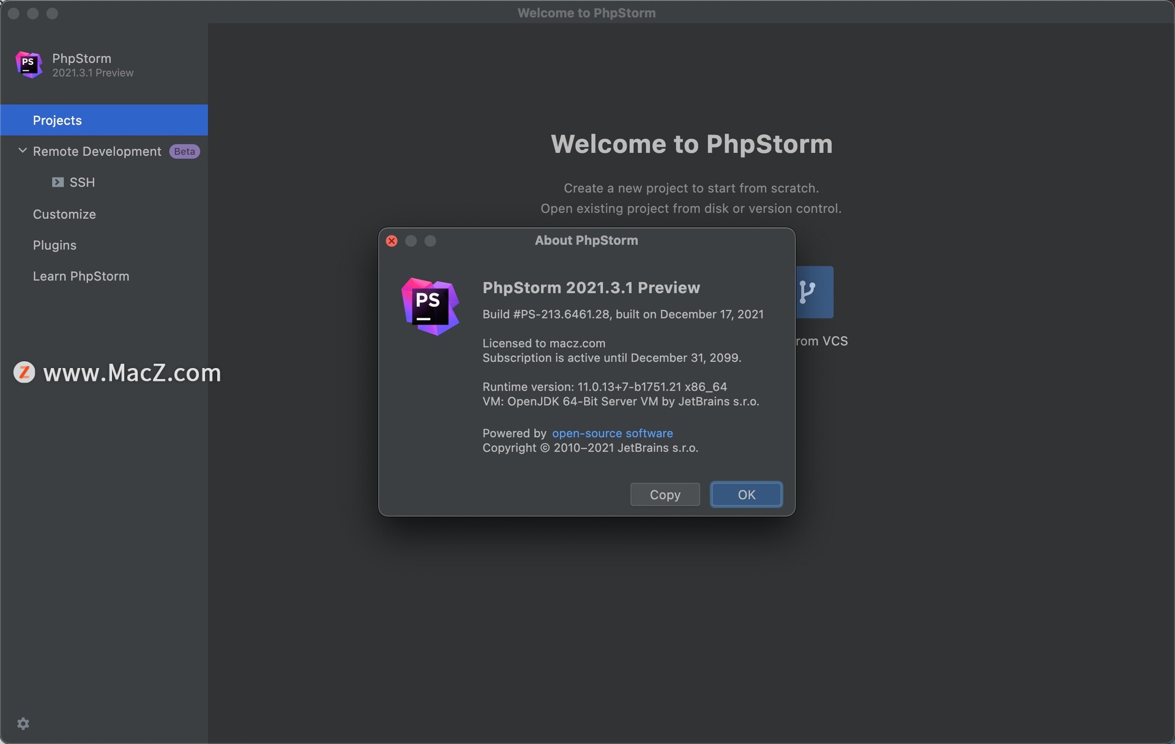Click the 'Welcome to PhpStorm' heading
This screenshot has height=744, width=1175.
[x=692, y=144]
